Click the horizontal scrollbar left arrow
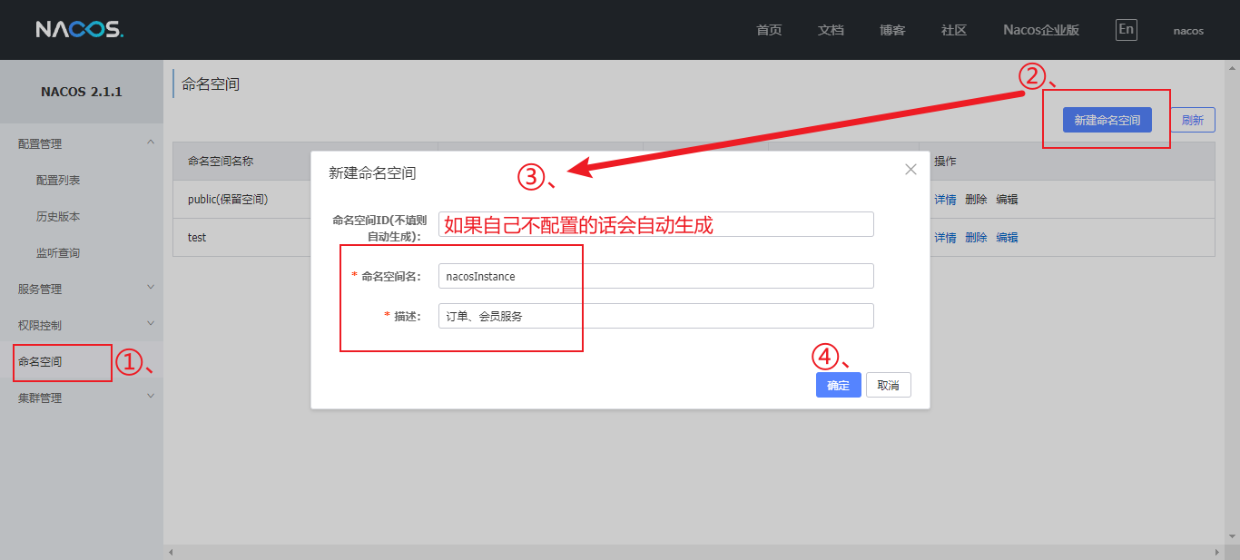1240x560 pixels. pos(171,552)
